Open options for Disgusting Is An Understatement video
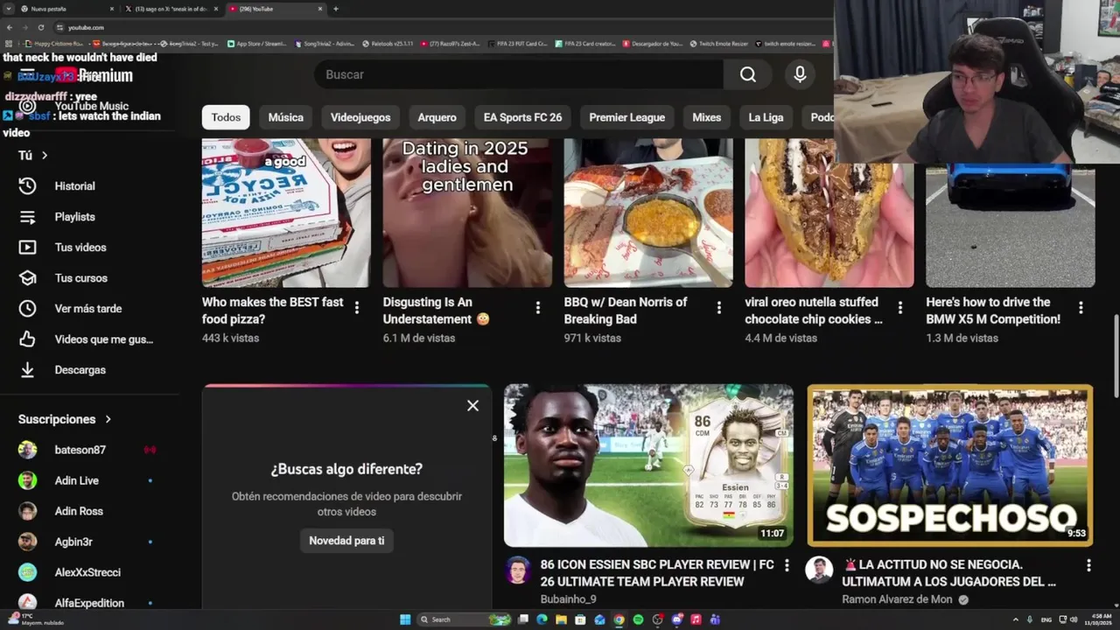The image size is (1120, 630). (x=538, y=307)
